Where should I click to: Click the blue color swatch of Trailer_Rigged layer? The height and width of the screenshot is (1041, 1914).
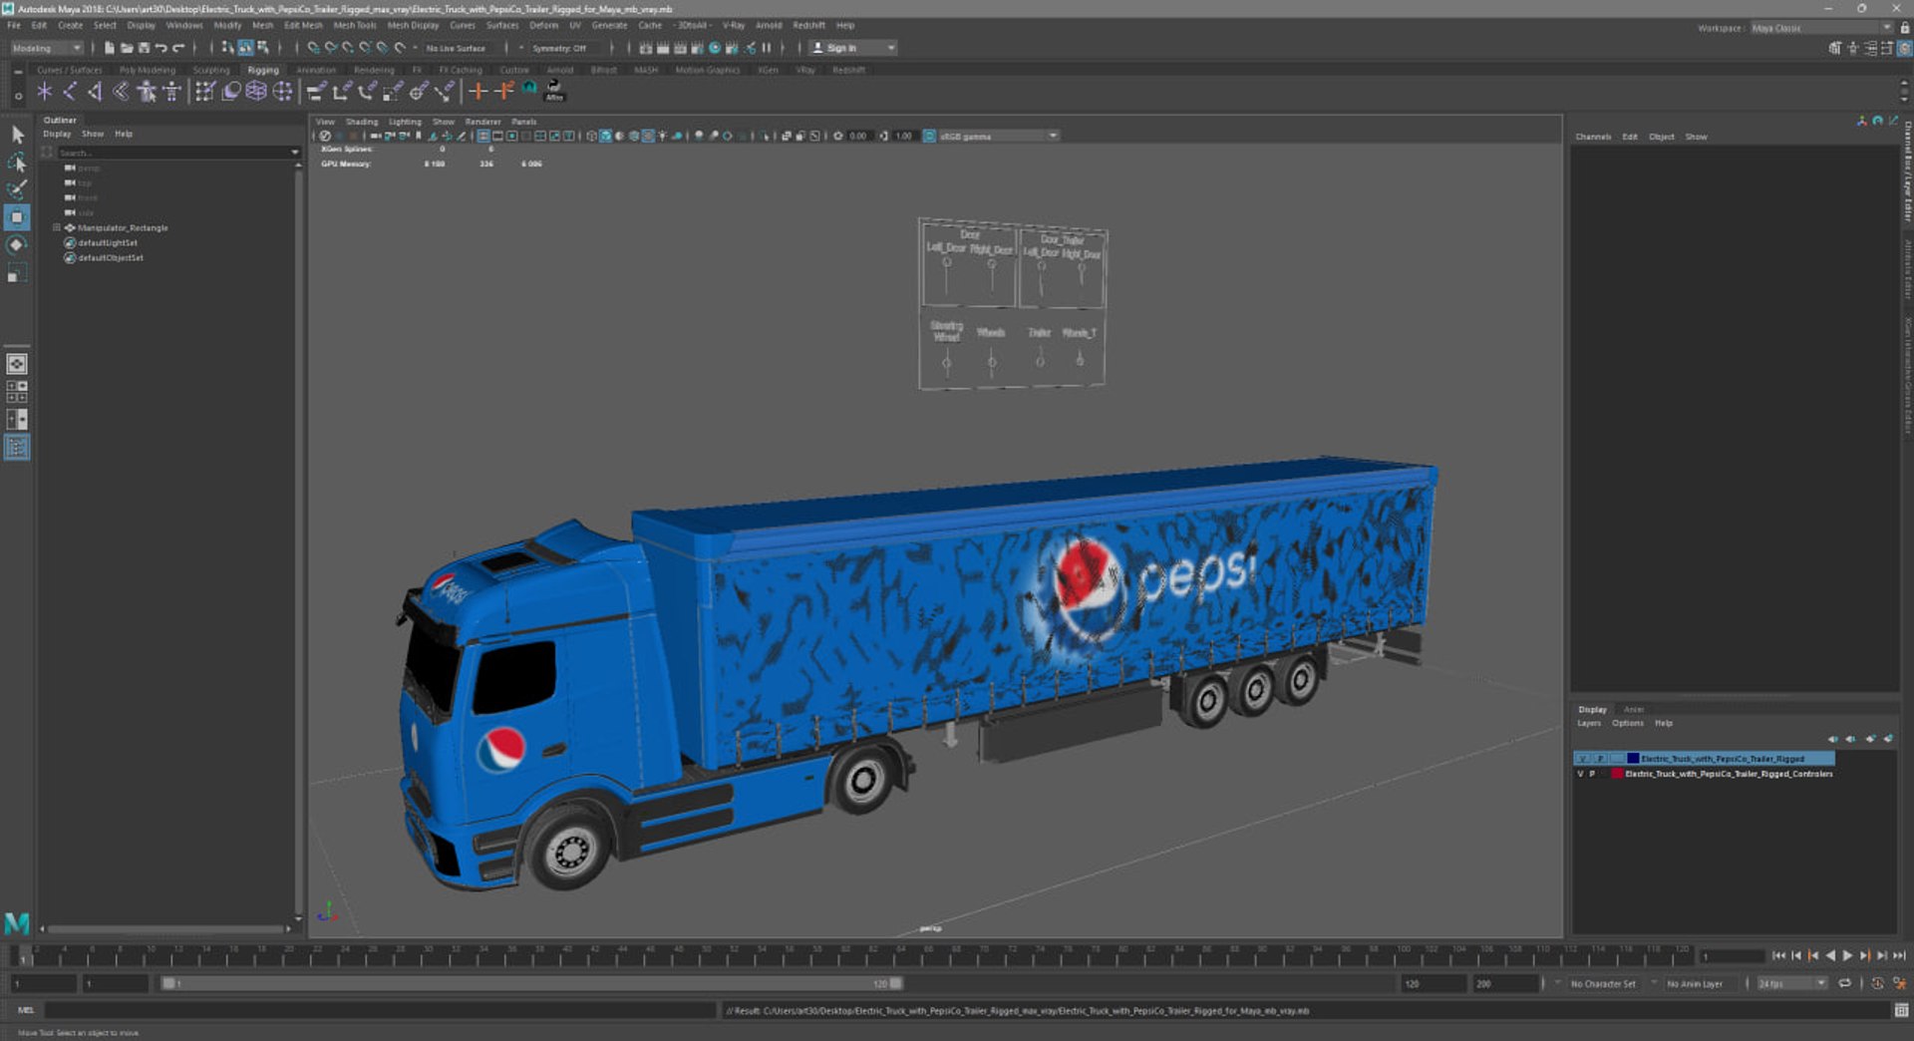click(1633, 759)
